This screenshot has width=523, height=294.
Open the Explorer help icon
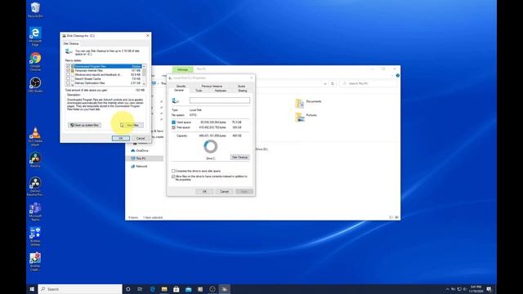pyautogui.click(x=398, y=76)
